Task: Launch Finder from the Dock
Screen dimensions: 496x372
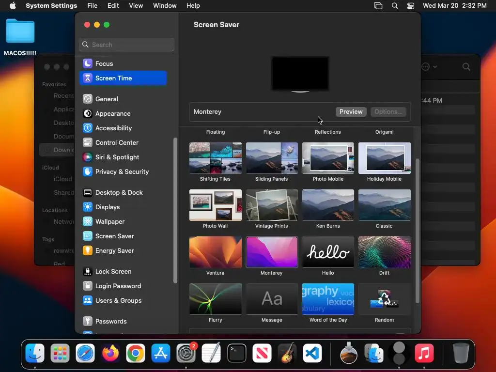Action: coord(35,353)
